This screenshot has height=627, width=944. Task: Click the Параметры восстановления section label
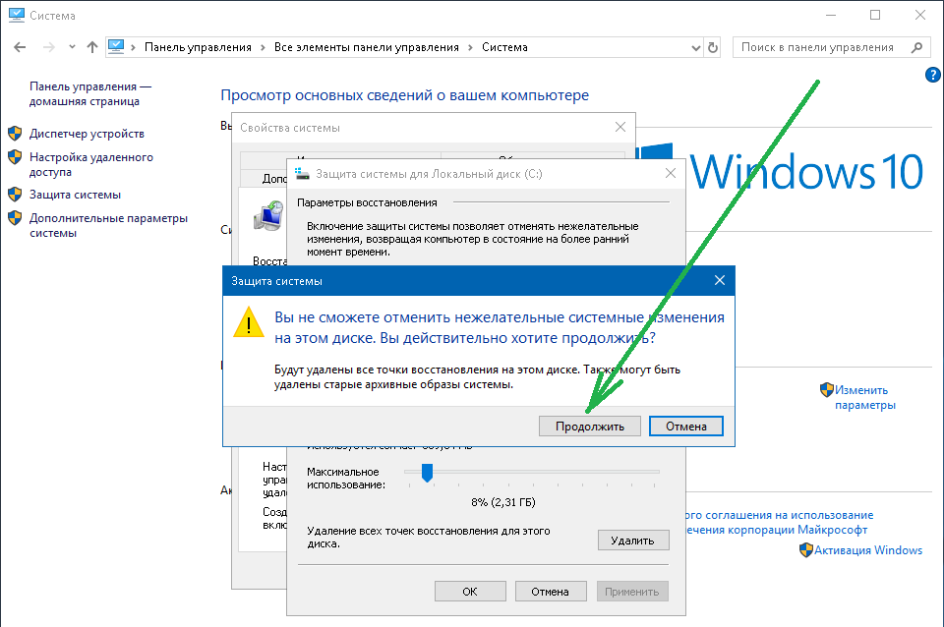[x=367, y=202]
